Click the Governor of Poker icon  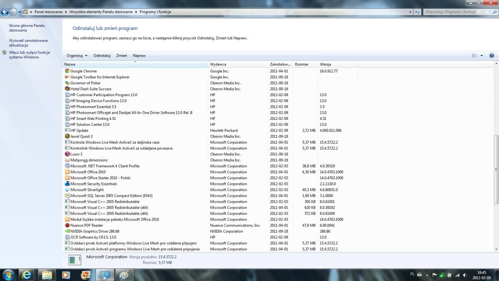click(67, 83)
